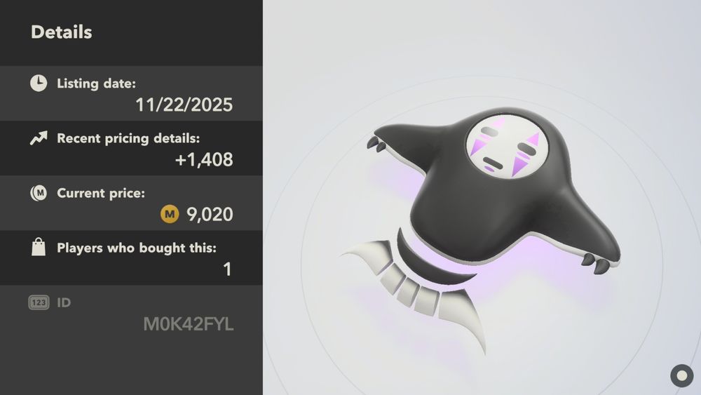
Task: Click the coin icon beside Current price label
Action: point(39,193)
